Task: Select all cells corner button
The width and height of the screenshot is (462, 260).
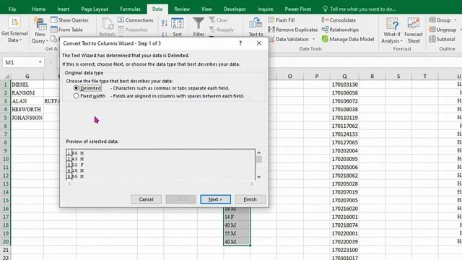Action: click(6, 76)
